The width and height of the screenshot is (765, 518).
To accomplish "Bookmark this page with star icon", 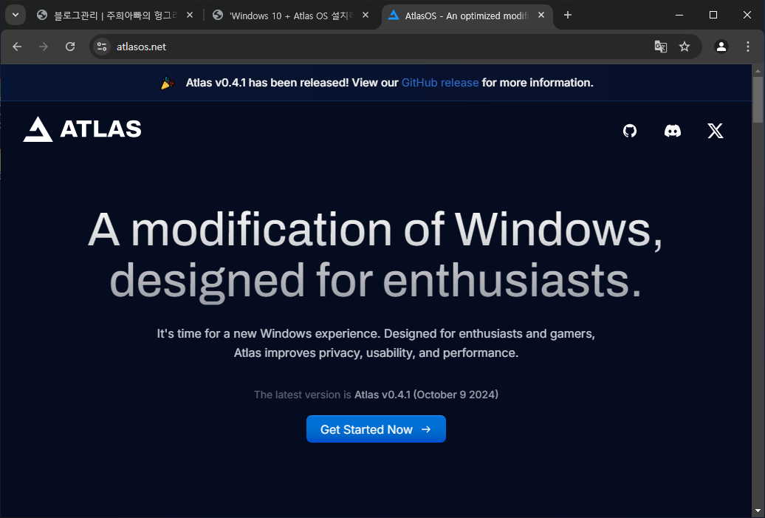I will pos(685,47).
